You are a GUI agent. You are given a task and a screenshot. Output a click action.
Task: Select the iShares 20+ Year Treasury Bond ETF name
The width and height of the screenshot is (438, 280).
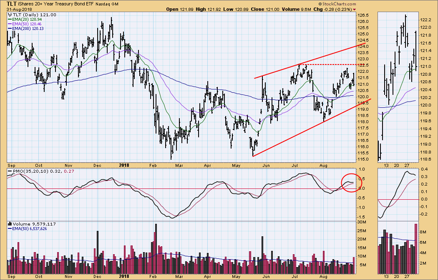click(x=56, y=4)
